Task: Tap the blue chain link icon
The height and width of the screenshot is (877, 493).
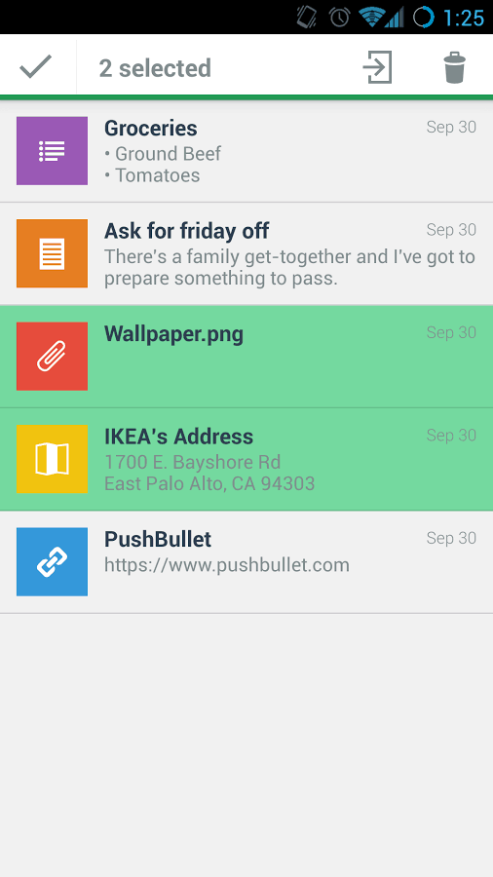Action: pyautogui.click(x=52, y=561)
